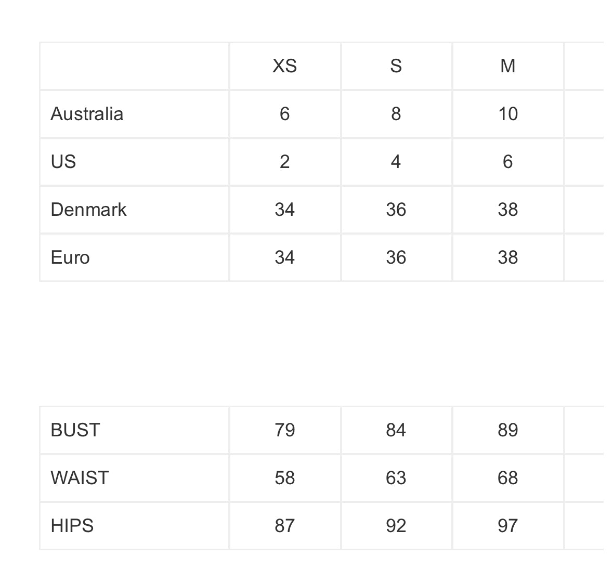
Task: Click hips measurement 97
Action: 507,526
